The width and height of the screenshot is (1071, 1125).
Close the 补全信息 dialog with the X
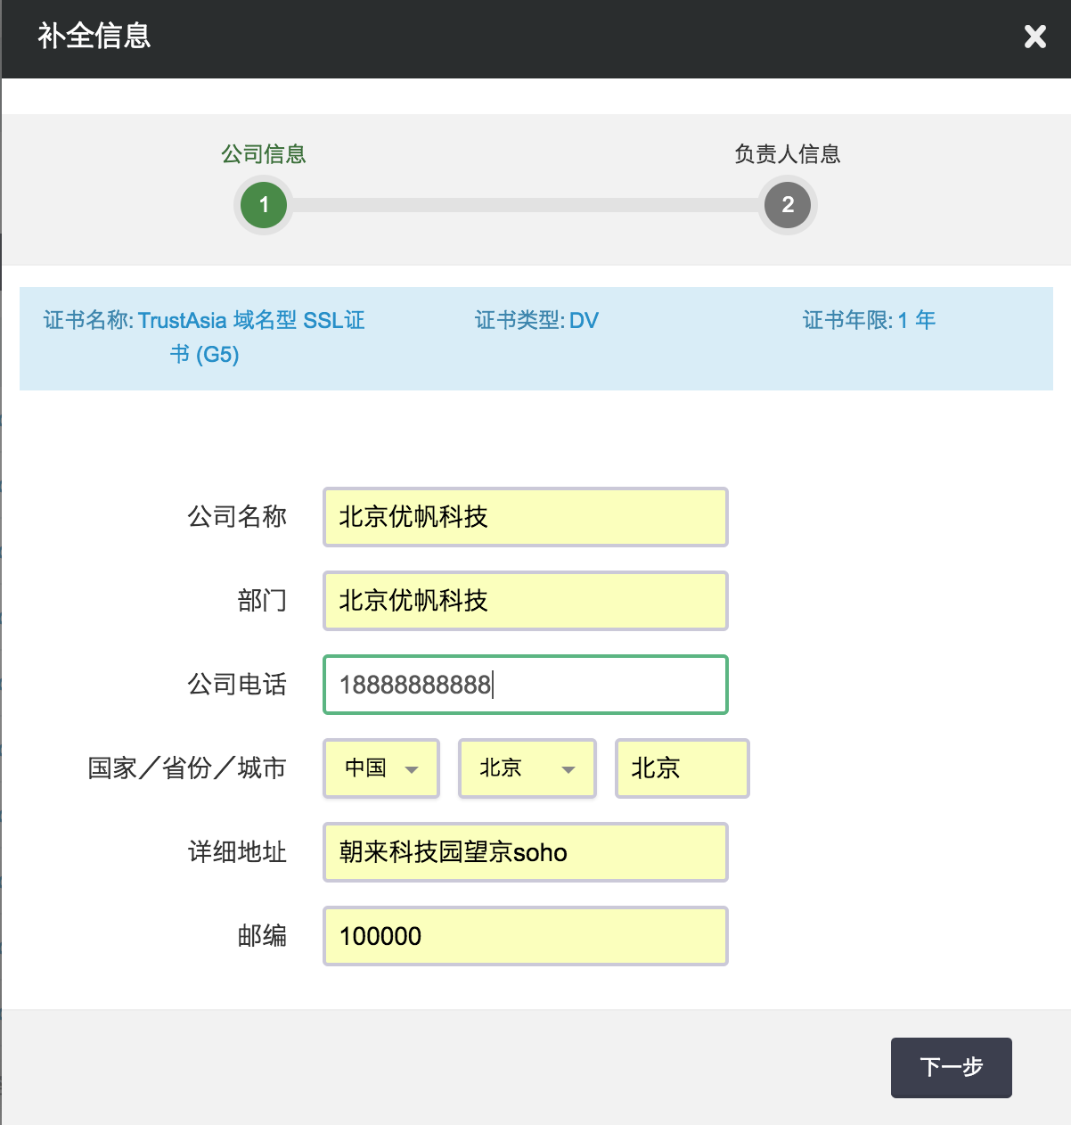(1034, 37)
